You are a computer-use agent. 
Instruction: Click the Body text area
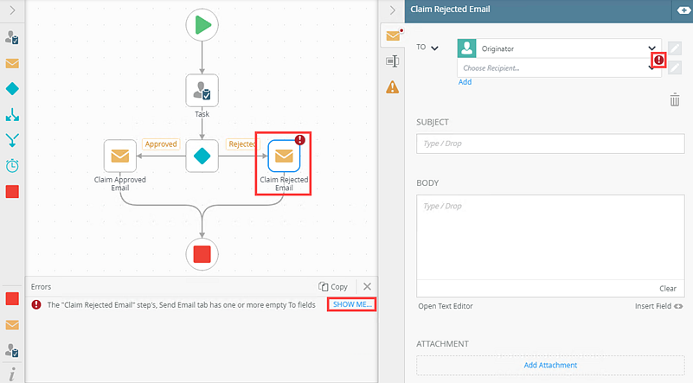(x=550, y=237)
